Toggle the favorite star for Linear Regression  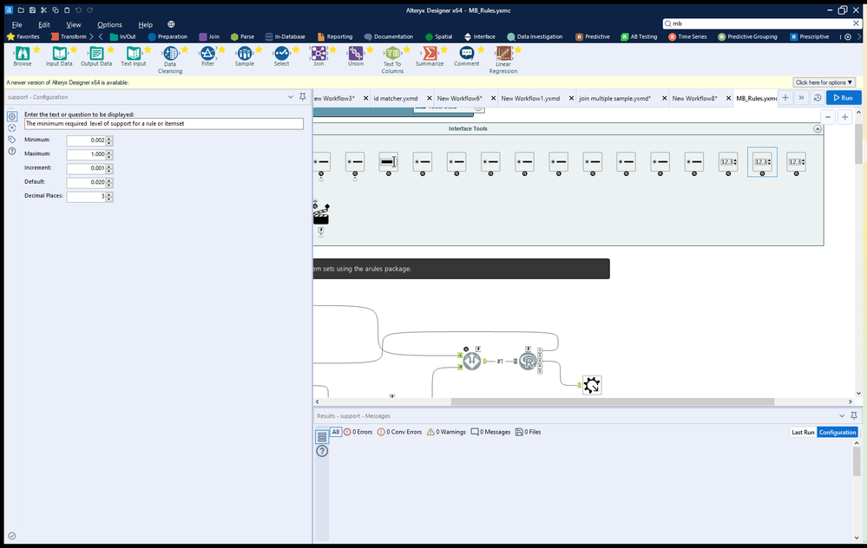pos(518,49)
